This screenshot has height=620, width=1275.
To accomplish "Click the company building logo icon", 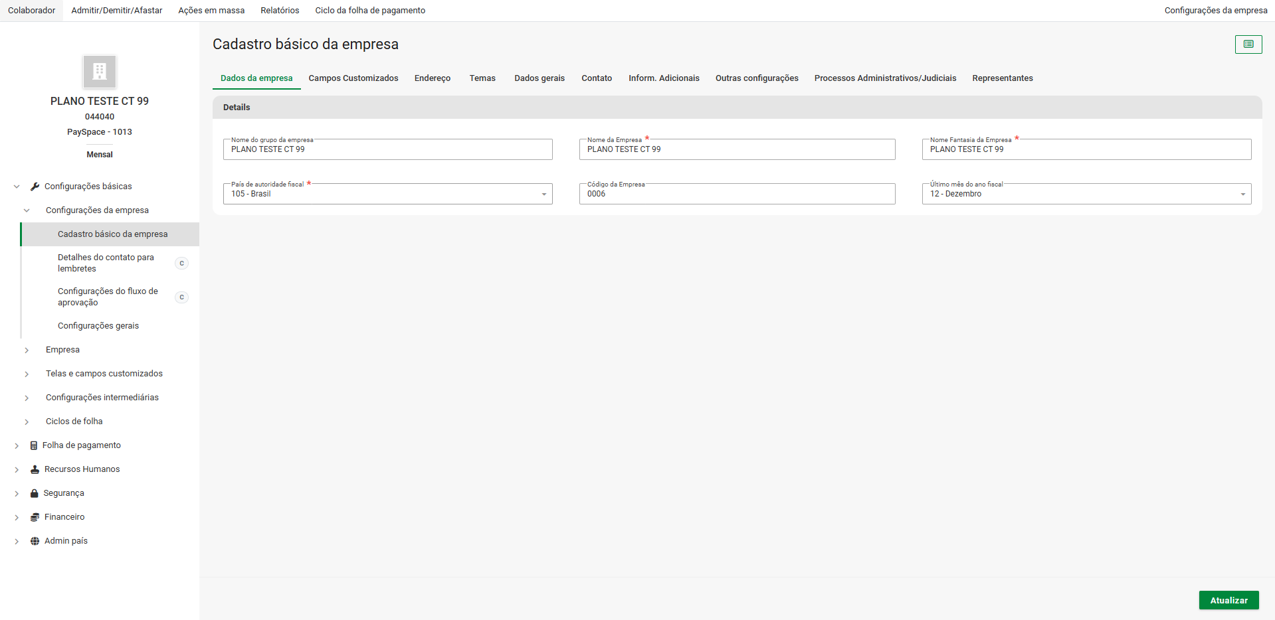I will point(100,72).
